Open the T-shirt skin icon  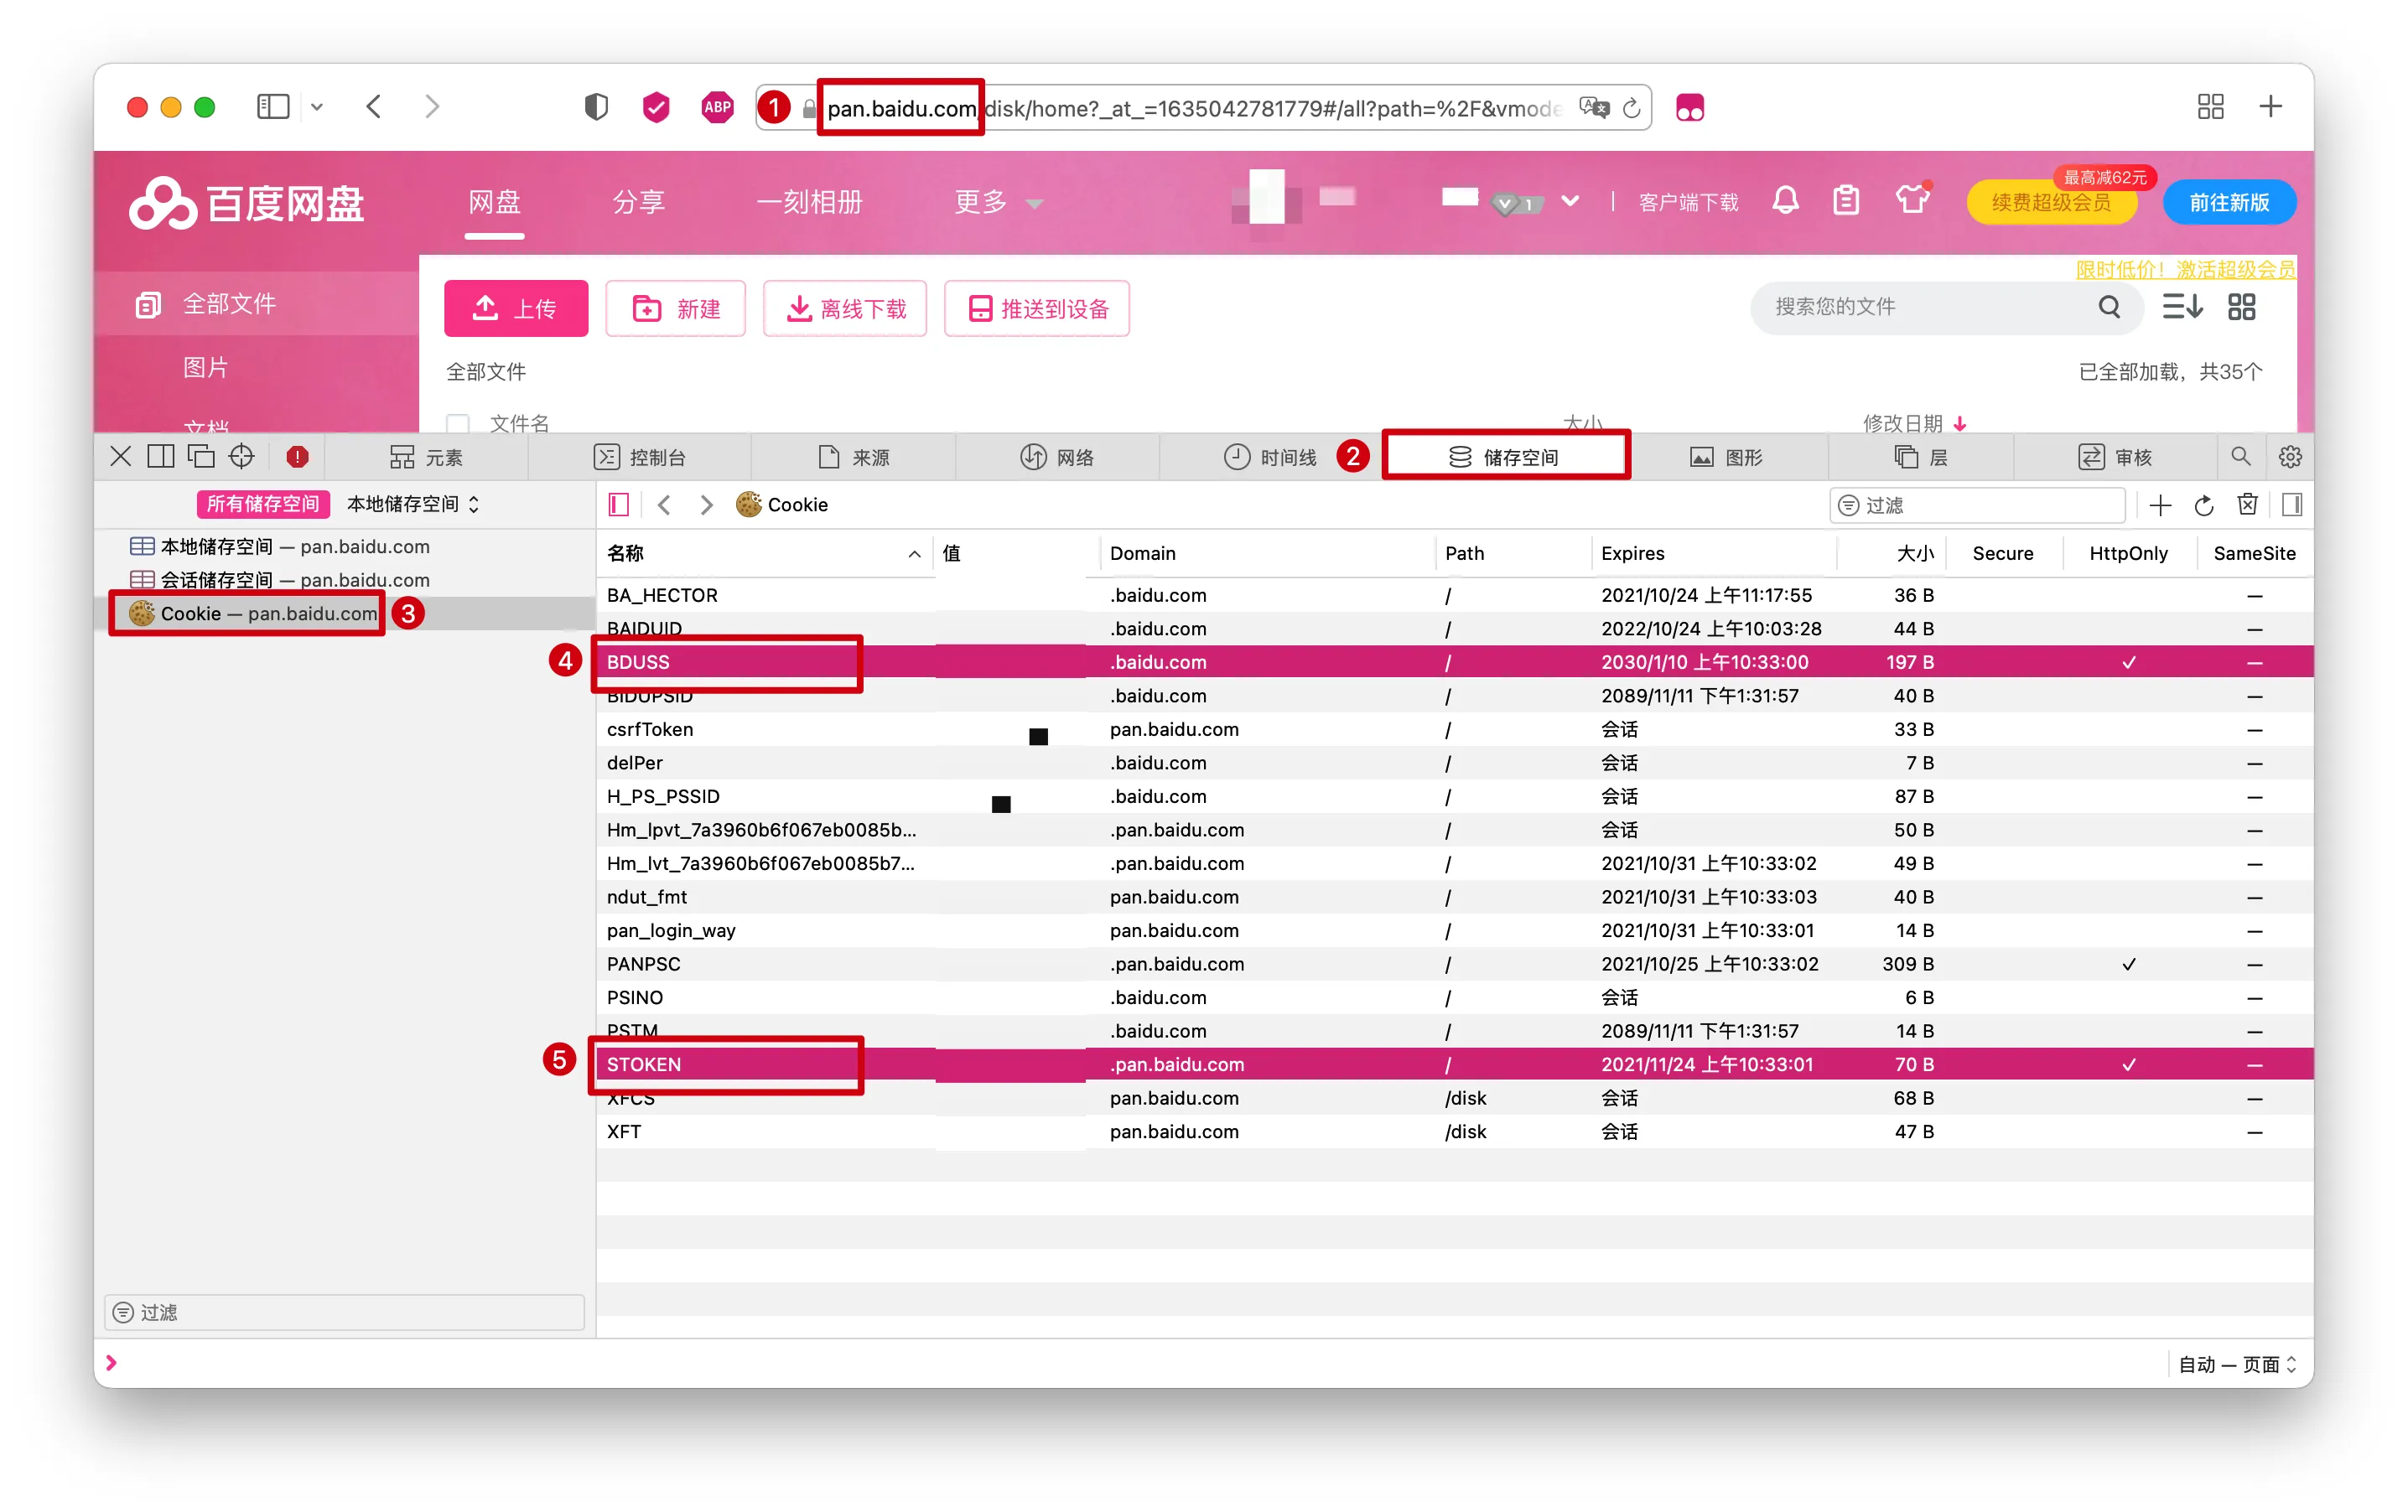click(x=1912, y=199)
